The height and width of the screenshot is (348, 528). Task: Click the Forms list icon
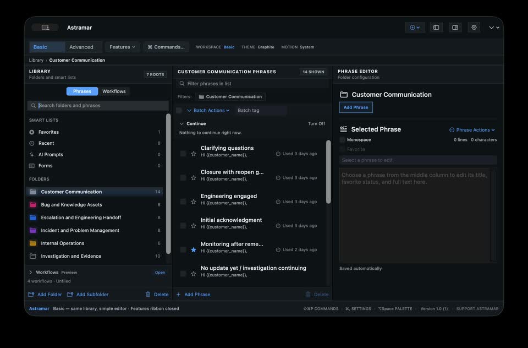pos(32,166)
